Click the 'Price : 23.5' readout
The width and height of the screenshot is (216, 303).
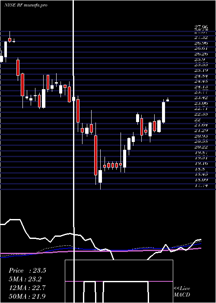pyautogui.click(x=27, y=271)
